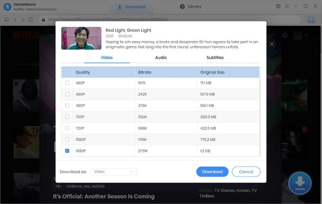Switch to the Audio tab
Viewport: 322px width, 204px height.
[161, 57]
